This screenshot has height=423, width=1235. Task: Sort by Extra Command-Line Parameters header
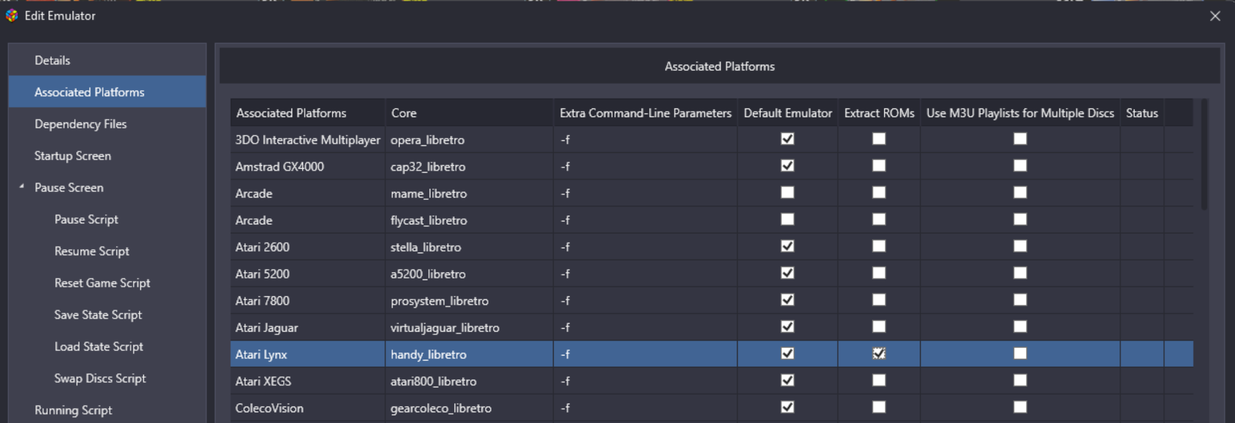click(645, 113)
